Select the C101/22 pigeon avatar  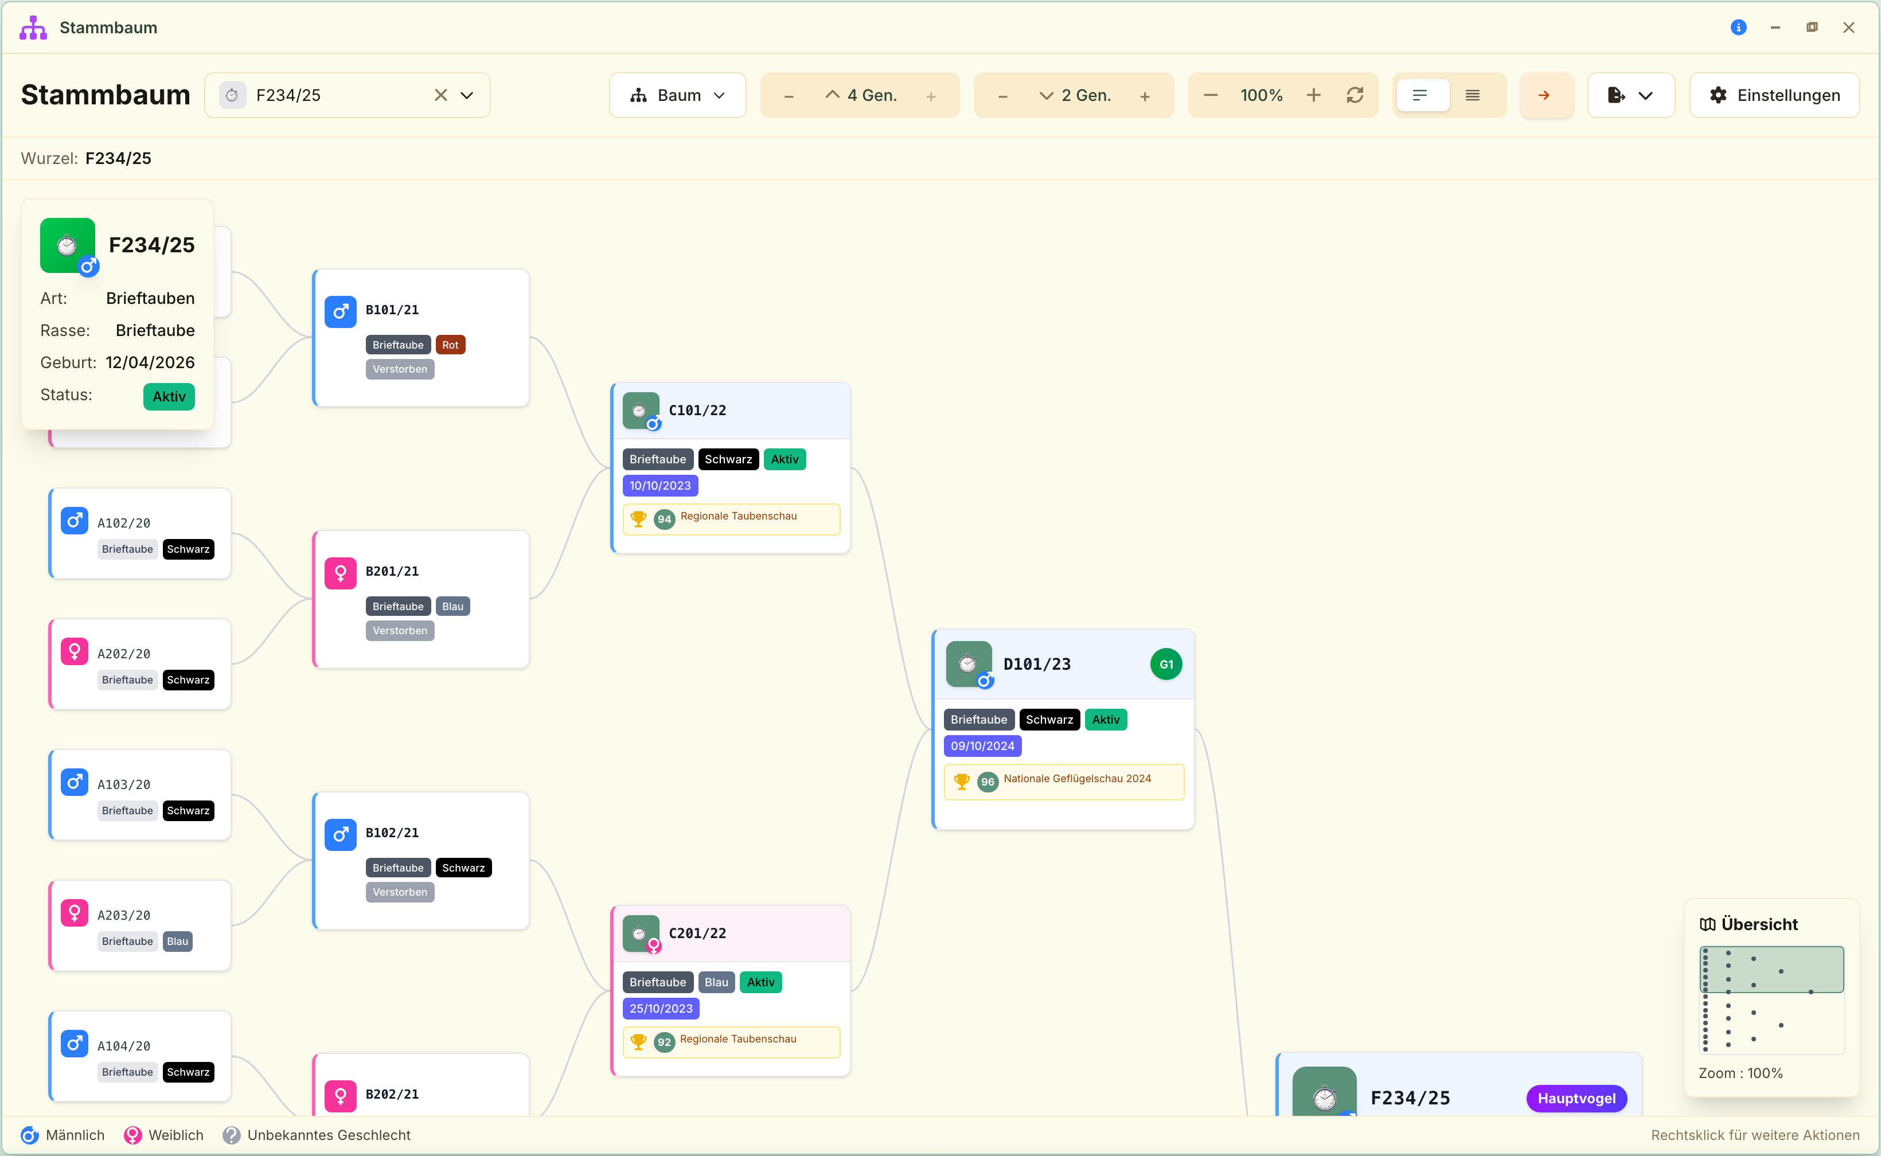click(641, 411)
